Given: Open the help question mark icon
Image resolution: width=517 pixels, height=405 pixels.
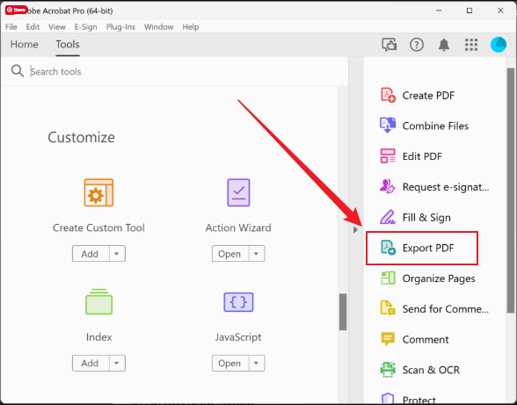Looking at the screenshot, I should [x=417, y=45].
